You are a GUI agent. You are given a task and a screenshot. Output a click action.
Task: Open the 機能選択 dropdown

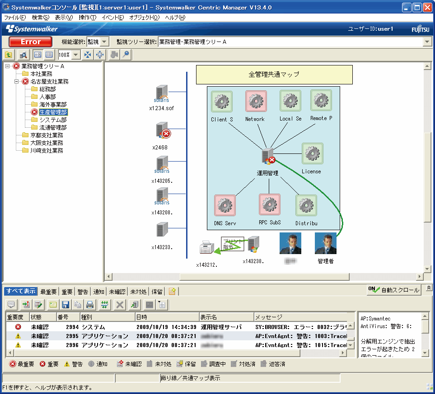[x=104, y=42]
